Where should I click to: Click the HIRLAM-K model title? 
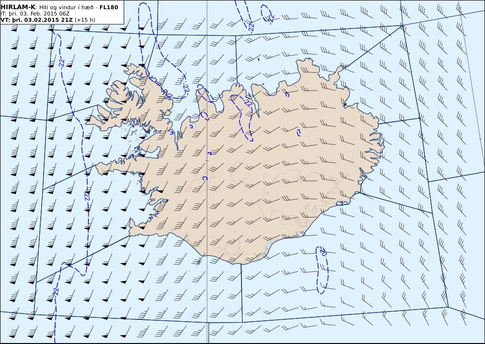(18, 7)
